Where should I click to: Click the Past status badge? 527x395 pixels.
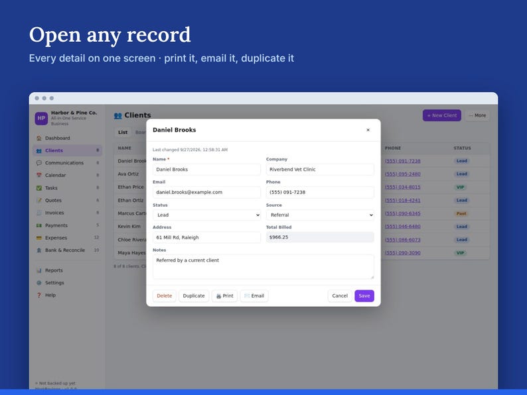(x=461, y=213)
